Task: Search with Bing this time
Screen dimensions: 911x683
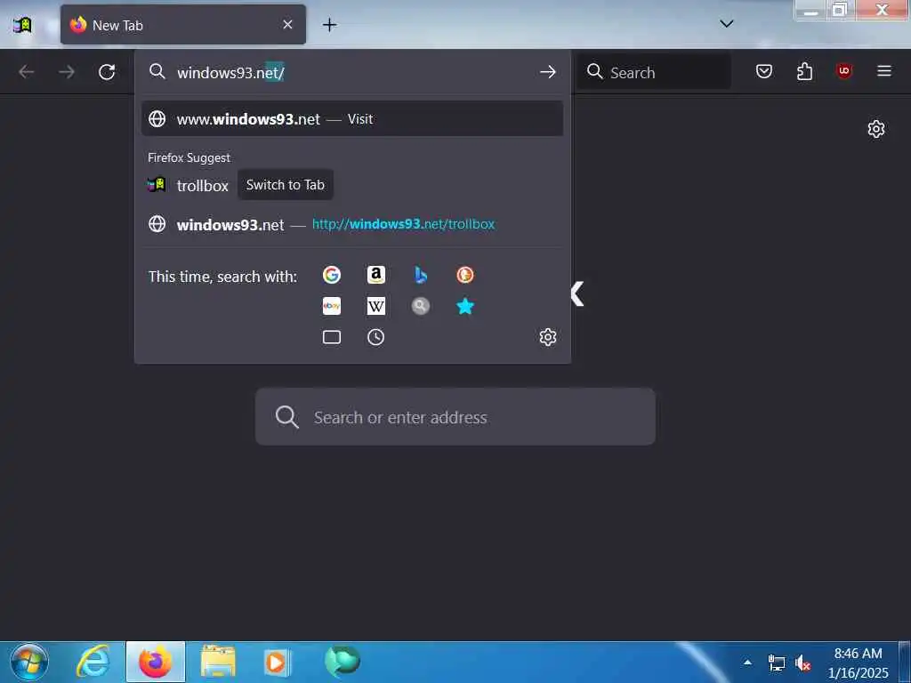Action: pyautogui.click(x=421, y=275)
